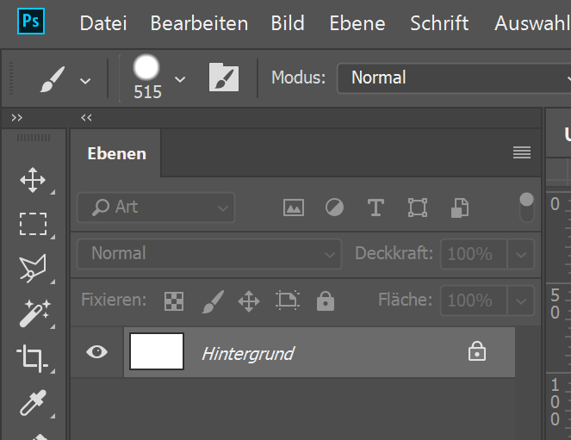Select the Eyedropper tool
This screenshot has height=440, width=571.
click(x=33, y=401)
